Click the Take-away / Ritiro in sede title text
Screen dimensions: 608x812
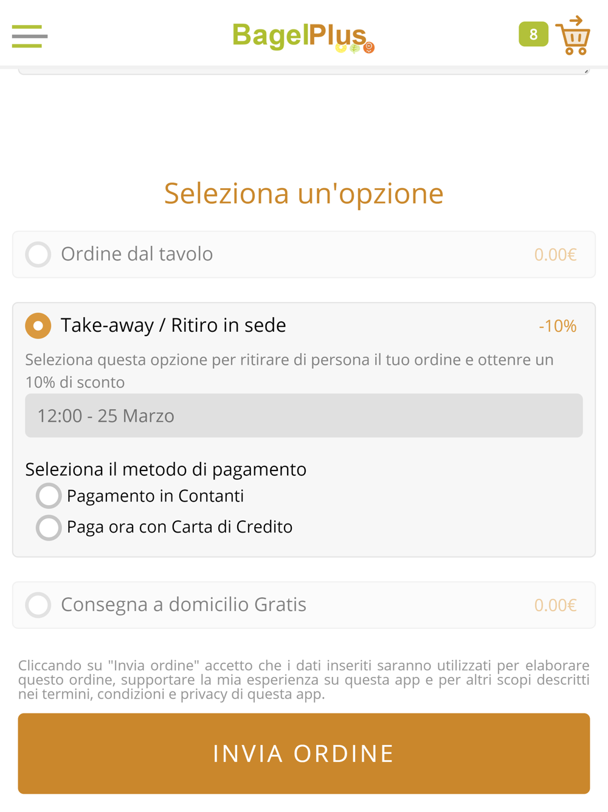(173, 325)
